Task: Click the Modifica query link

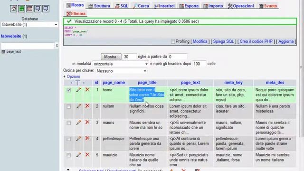Action: click(200, 41)
